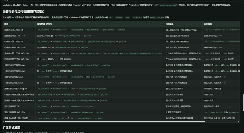This screenshot has width=244, height=133.
Task: Click the 场景 column header
Action: coord(6,24)
